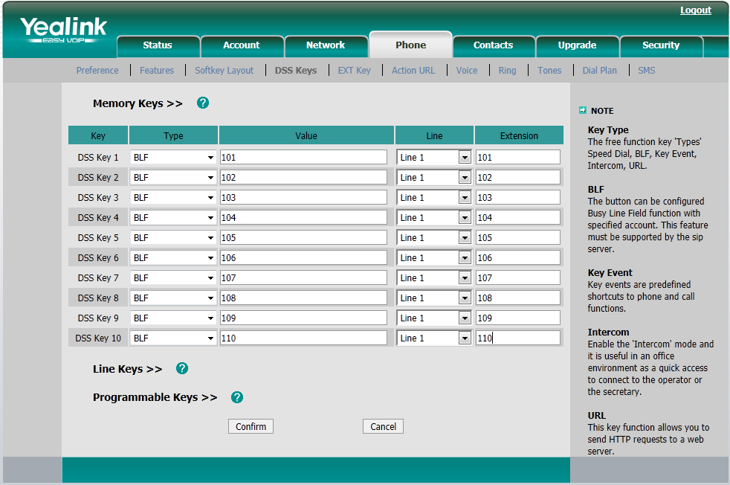Open Line dropdown for DSS Key 1
Image resolution: width=730 pixels, height=485 pixels.
coord(434,158)
